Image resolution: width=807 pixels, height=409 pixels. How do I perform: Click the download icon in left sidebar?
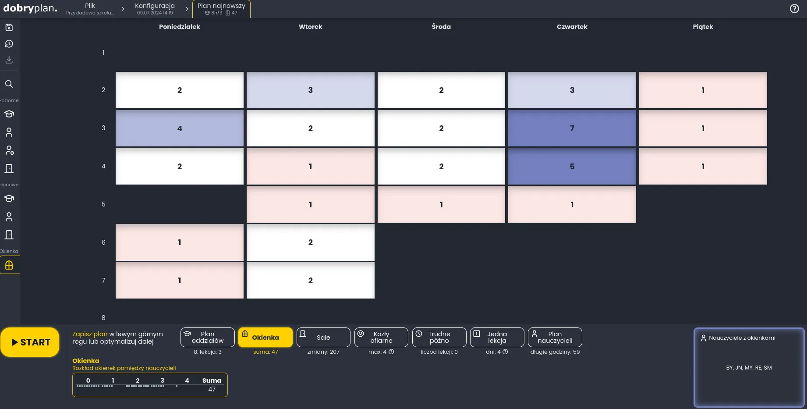(9, 60)
